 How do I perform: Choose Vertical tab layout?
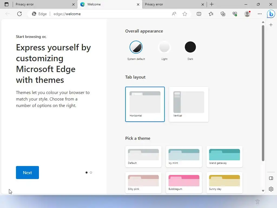189,104
